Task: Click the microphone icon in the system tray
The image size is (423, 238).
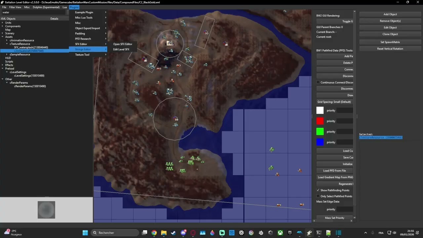Action: 372,233
